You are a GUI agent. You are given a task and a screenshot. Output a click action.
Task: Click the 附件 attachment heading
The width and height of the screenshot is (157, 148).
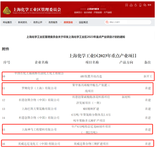[6, 49]
